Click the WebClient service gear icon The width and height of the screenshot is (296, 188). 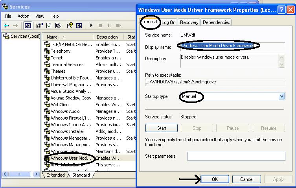click(x=47, y=104)
